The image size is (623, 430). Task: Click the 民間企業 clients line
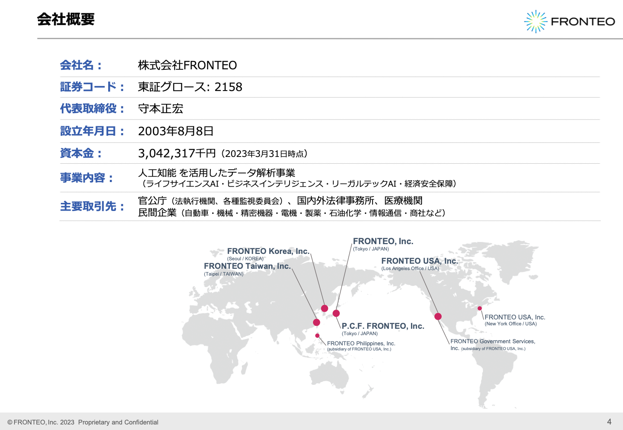click(x=292, y=213)
